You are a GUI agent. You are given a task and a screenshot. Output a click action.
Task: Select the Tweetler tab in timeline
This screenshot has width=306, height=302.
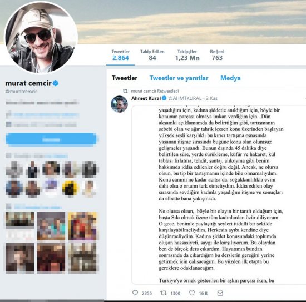point(125,78)
